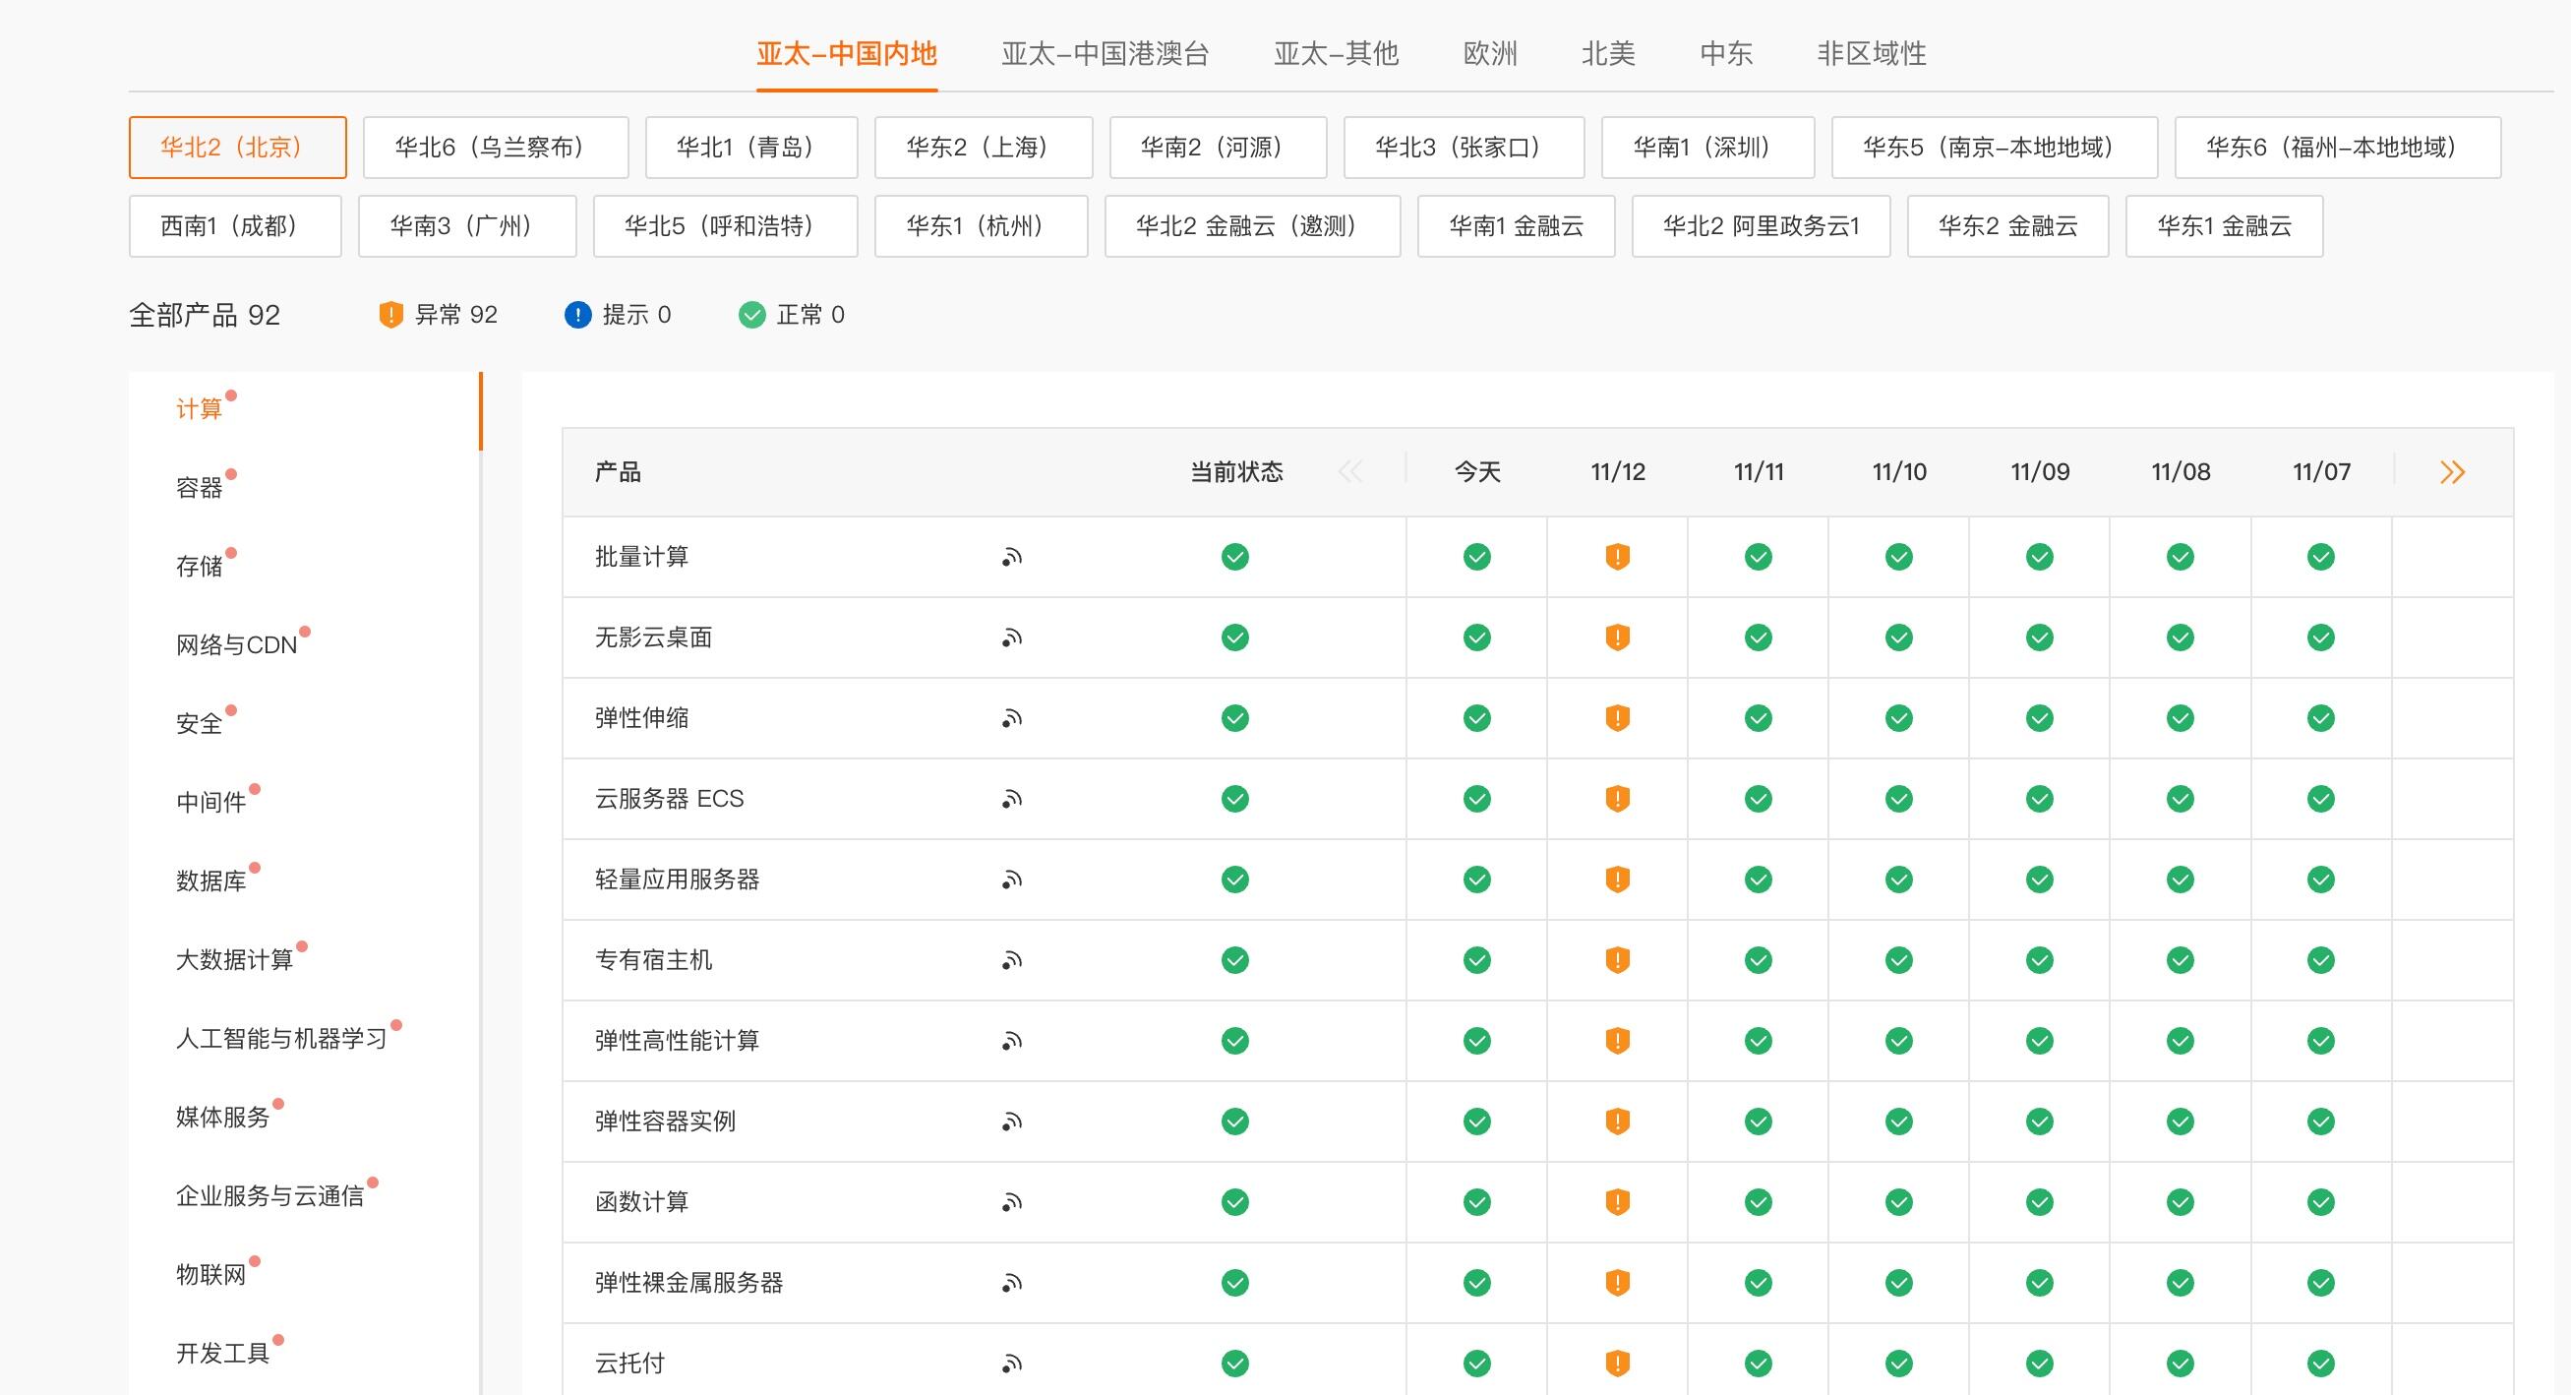Click the RSS subscribe icon for 函数计算
The width and height of the screenshot is (2571, 1395).
coord(1012,1202)
